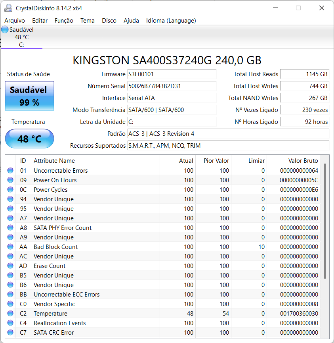Click raw value 001700360030 in Temperature row
The image size is (334, 343).
(x=299, y=314)
